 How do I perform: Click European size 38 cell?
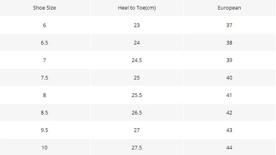(229, 43)
